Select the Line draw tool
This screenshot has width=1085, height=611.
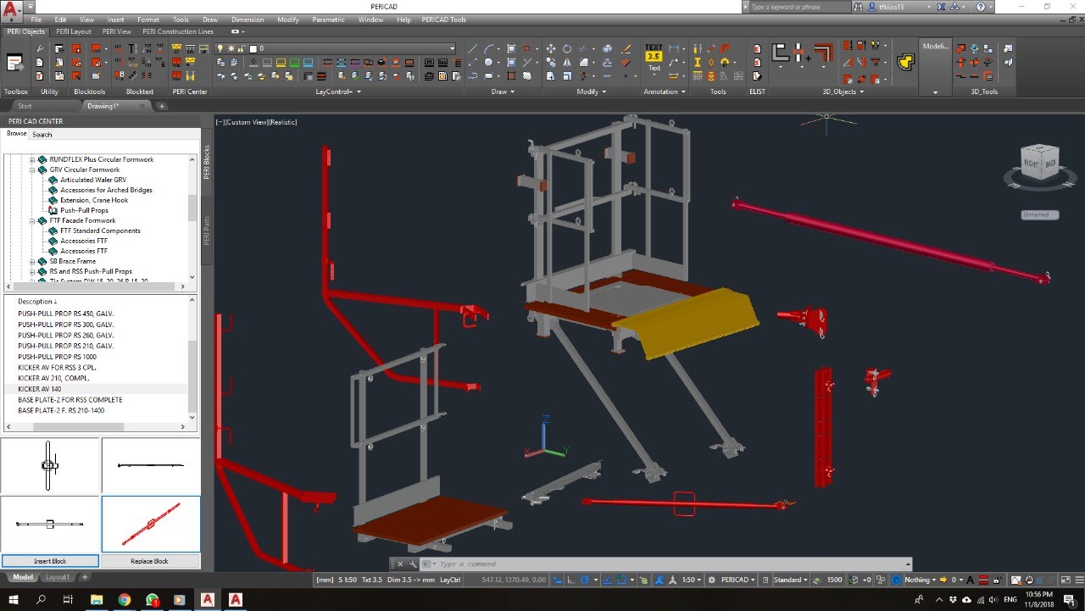tap(474, 49)
